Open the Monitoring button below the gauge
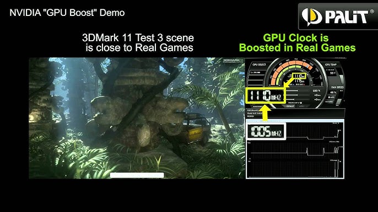Viewport: 378px width, 212px height. (257, 107)
